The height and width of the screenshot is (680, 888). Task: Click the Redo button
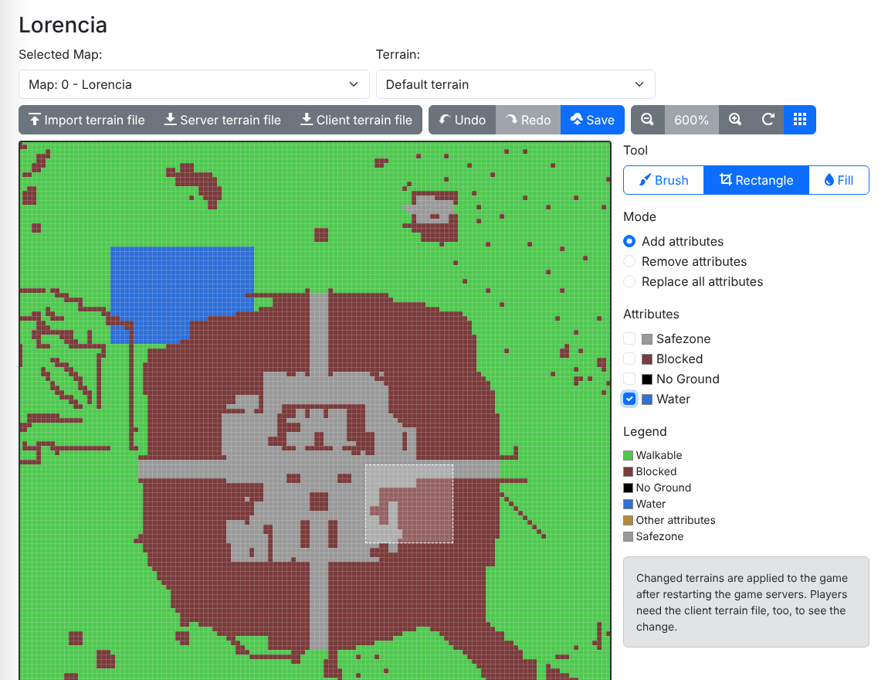528,120
